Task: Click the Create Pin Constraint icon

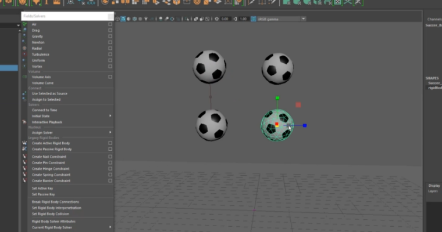Action: pyautogui.click(x=24, y=162)
